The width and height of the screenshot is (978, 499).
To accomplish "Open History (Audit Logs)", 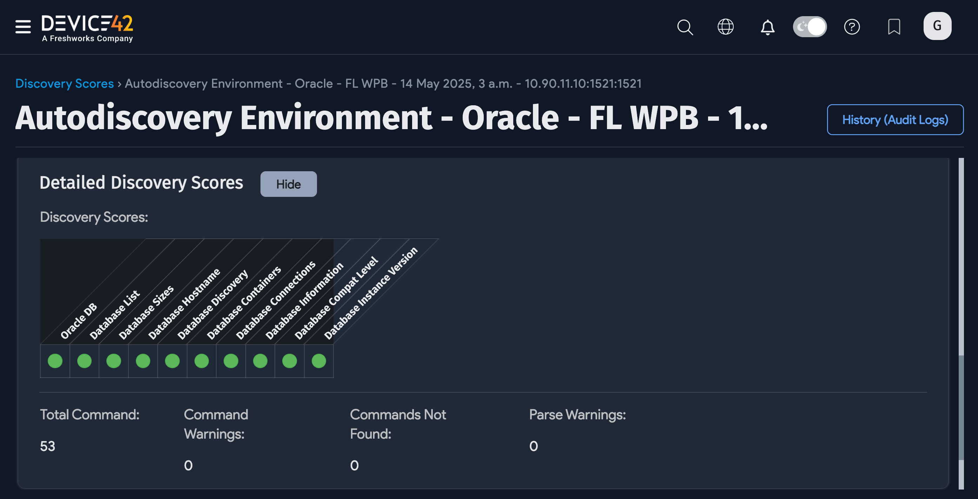I will [x=895, y=120].
